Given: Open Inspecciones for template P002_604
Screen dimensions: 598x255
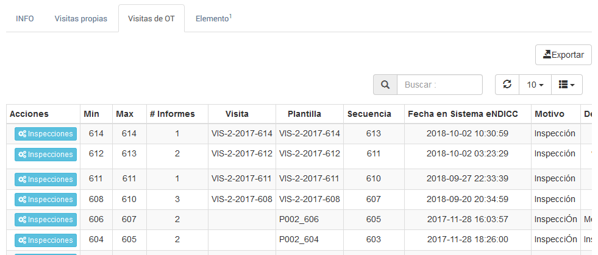Looking at the screenshot, I should (45, 240).
